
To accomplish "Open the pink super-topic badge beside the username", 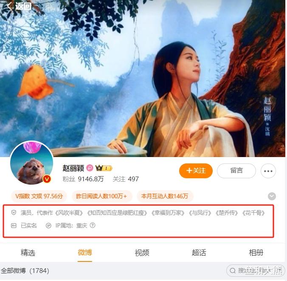I will pyautogui.click(x=90, y=168).
